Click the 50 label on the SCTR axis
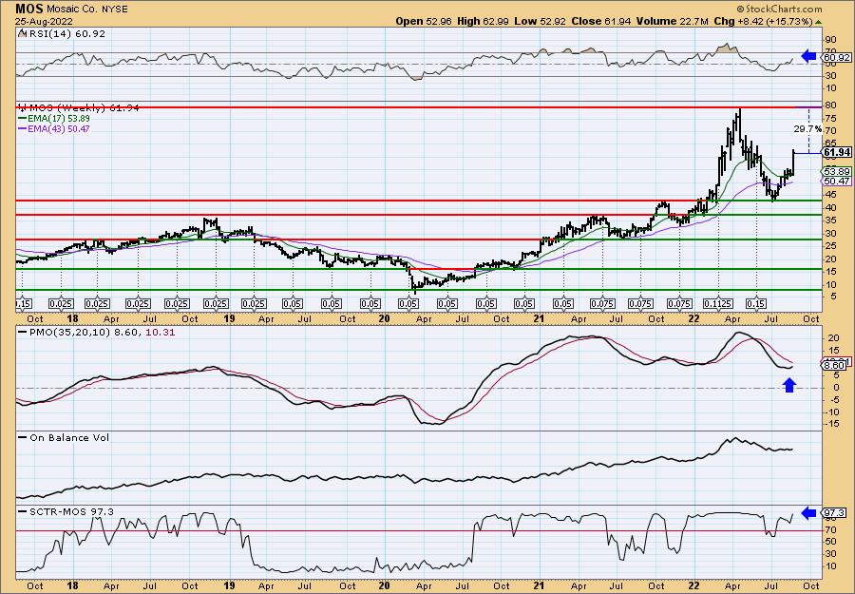Viewport: 855px width, 594px height. tap(831, 542)
